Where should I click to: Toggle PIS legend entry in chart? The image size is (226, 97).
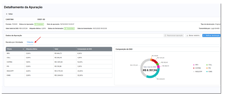click(x=208, y=68)
